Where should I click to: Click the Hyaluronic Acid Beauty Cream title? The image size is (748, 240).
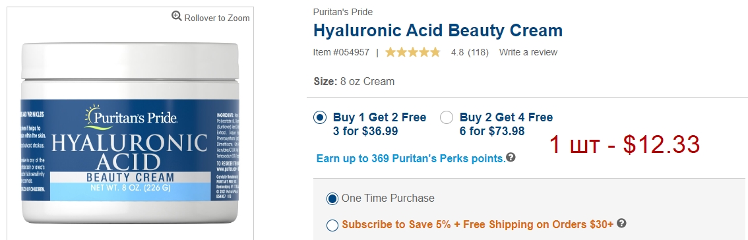point(438,30)
